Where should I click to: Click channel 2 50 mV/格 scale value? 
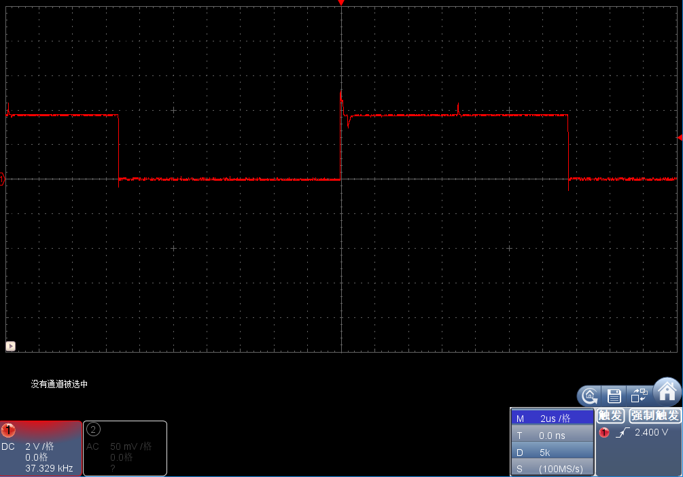point(130,446)
